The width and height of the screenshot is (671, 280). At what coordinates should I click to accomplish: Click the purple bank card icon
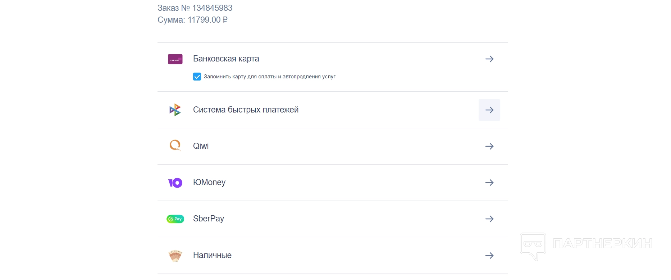click(x=175, y=59)
